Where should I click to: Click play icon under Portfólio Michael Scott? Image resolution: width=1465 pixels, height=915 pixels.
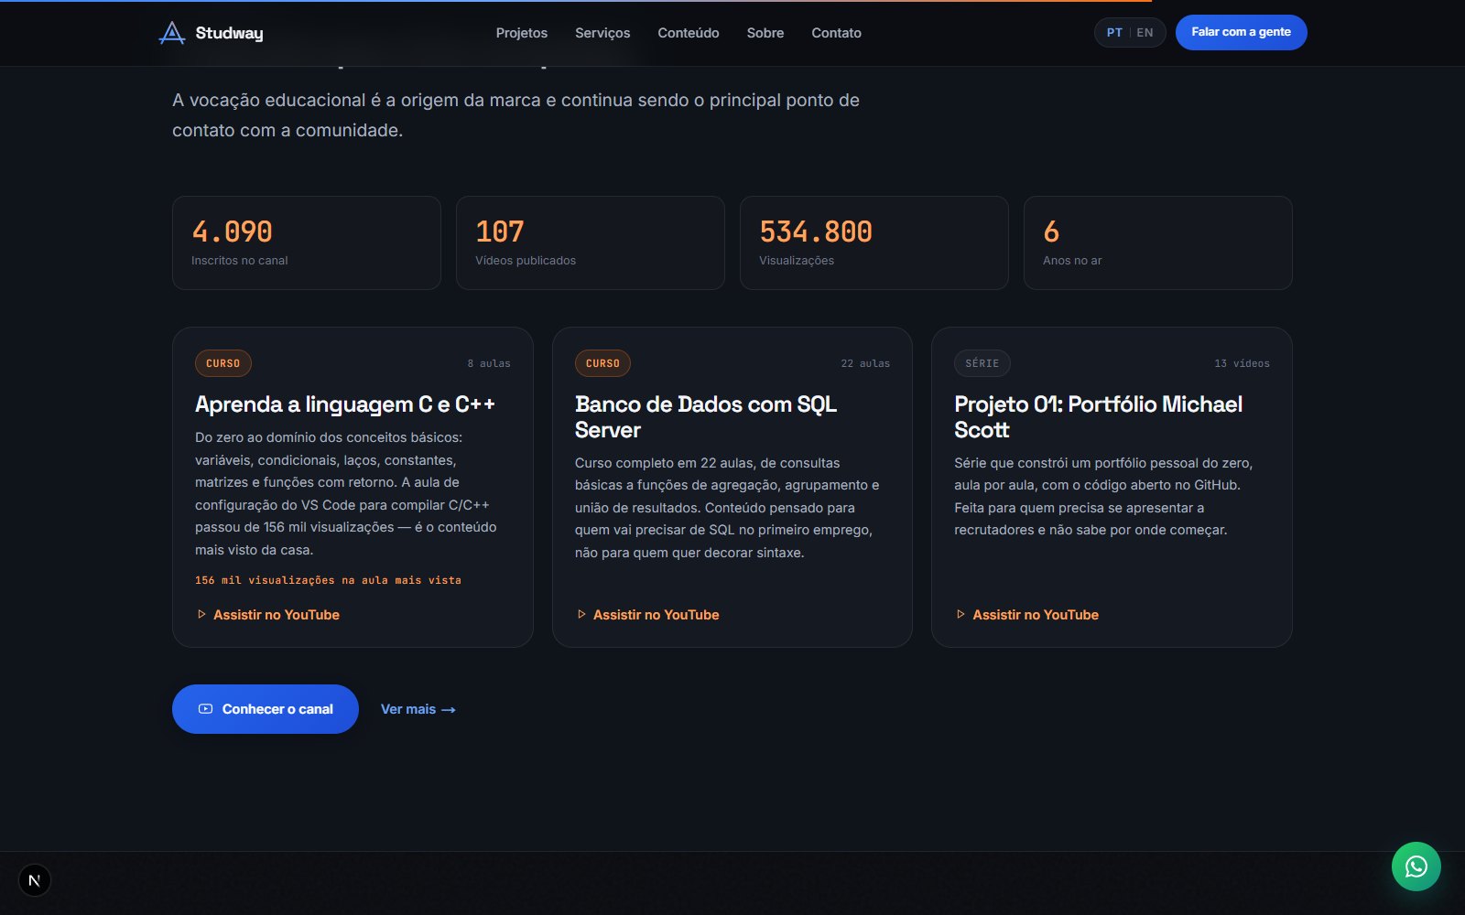tap(960, 615)
